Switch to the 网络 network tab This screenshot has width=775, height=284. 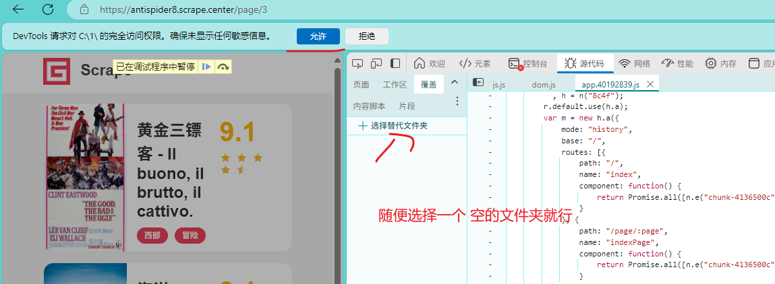[x=635, y=64]
